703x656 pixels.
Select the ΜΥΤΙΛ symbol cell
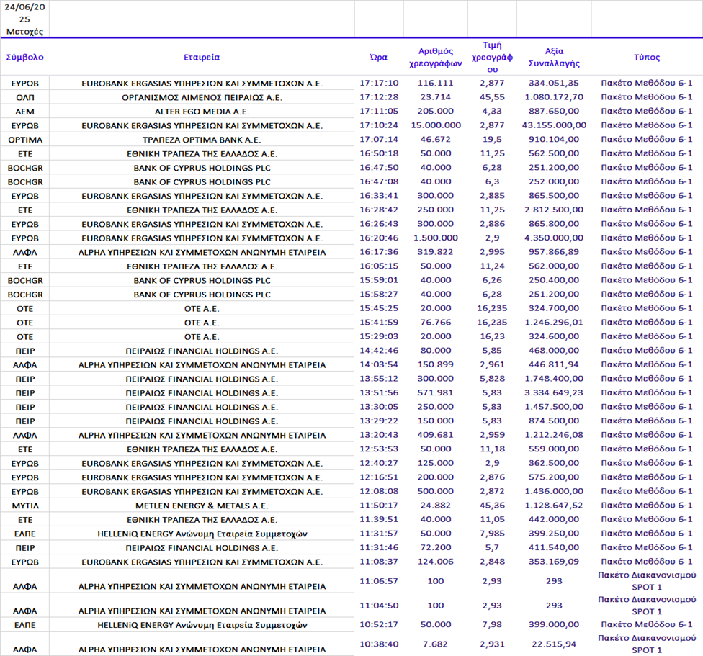click(25, 506)
